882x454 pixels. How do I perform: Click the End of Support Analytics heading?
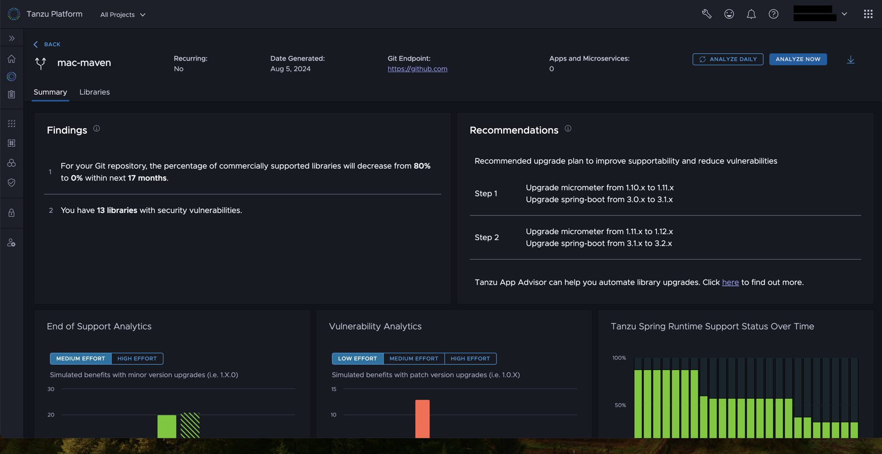(99, 327)
